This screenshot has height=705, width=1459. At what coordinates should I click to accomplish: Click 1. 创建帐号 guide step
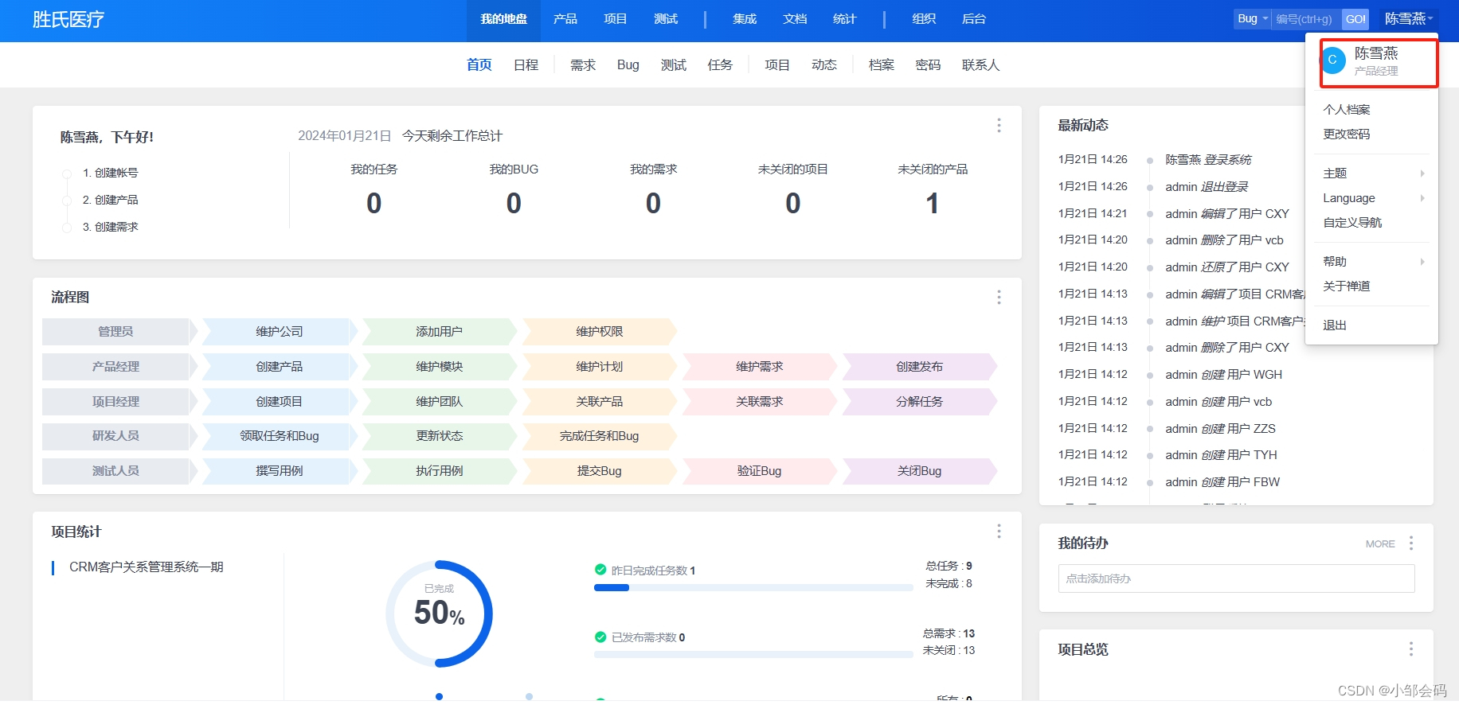(110, 173)
